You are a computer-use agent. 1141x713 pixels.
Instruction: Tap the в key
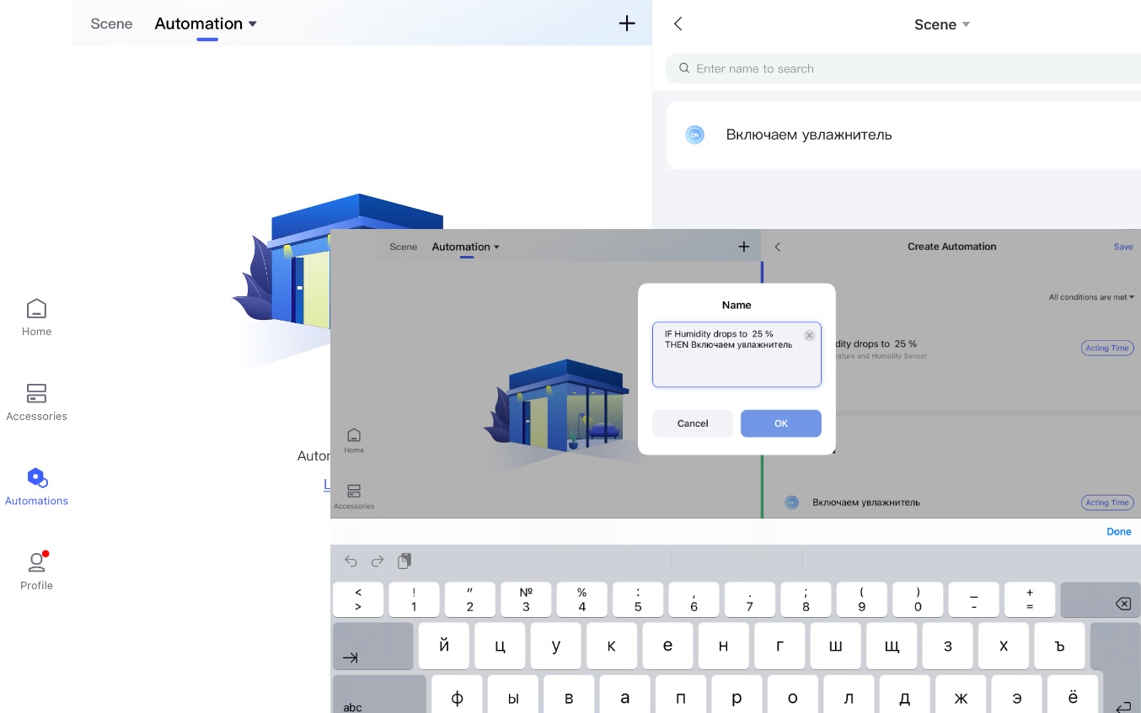tap(569, 695)
